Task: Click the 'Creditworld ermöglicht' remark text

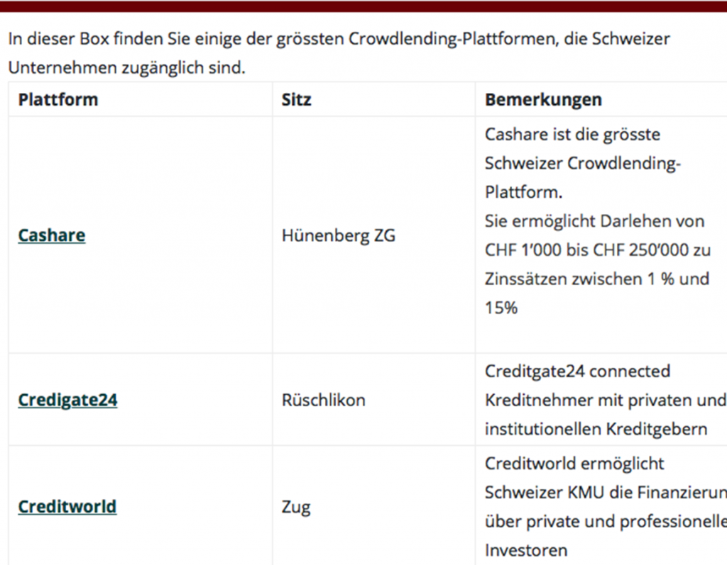Action: click(x=574, y=464)
